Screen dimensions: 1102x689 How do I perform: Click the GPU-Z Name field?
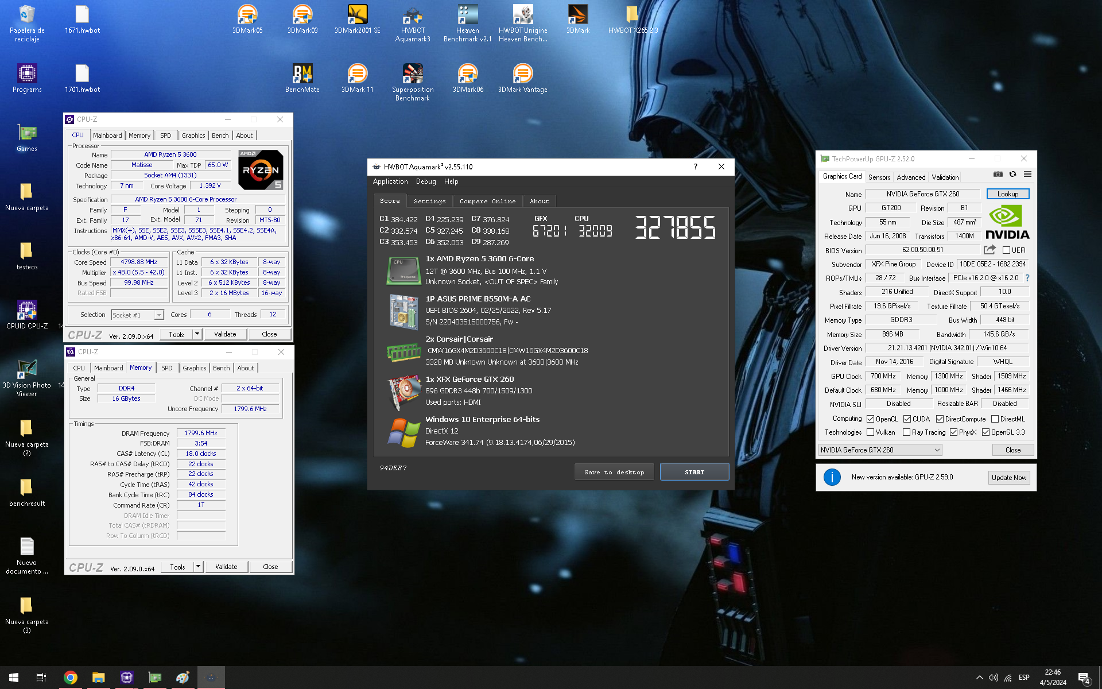[923, 194]
